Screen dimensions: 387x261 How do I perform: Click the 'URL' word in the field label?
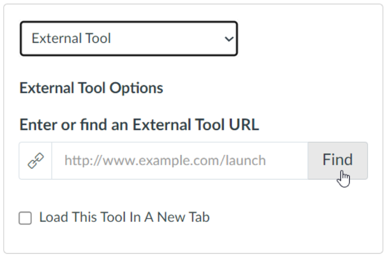point(244,125)
